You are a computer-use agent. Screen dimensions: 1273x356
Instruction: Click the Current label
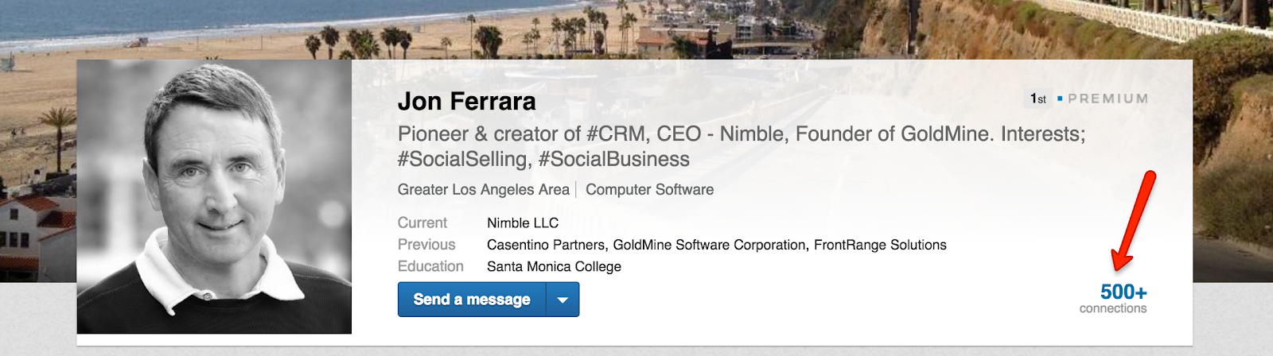pyautogui.click(x=422, y=223)
